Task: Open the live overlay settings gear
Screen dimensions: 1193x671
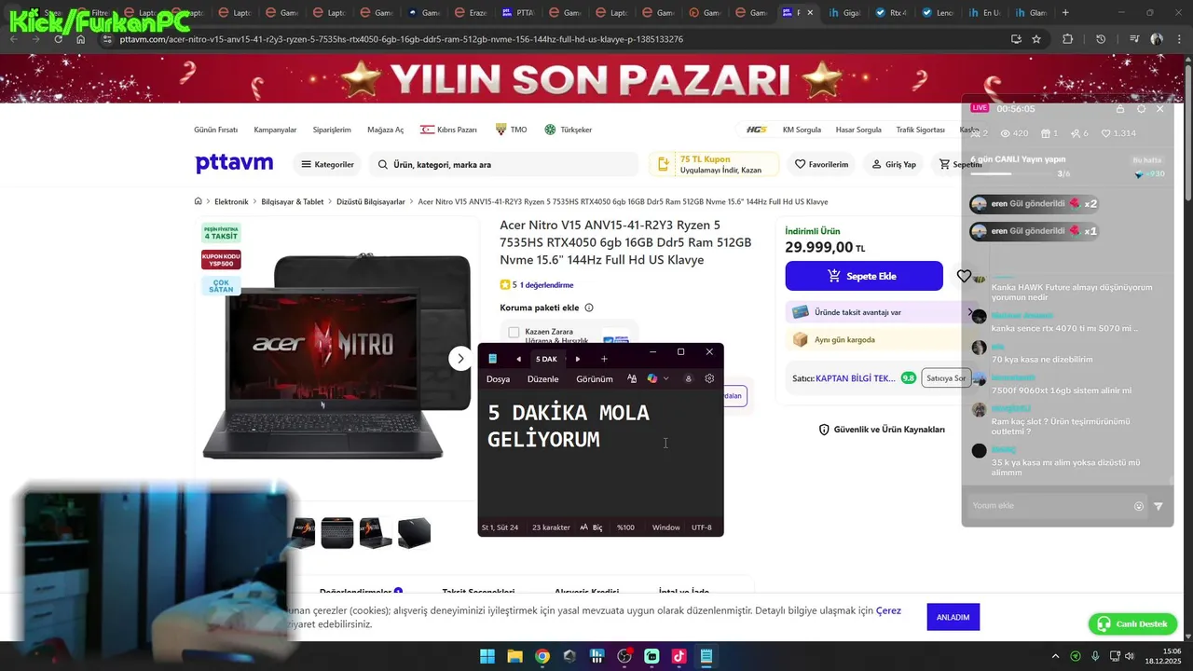Action: [1141, 109]
